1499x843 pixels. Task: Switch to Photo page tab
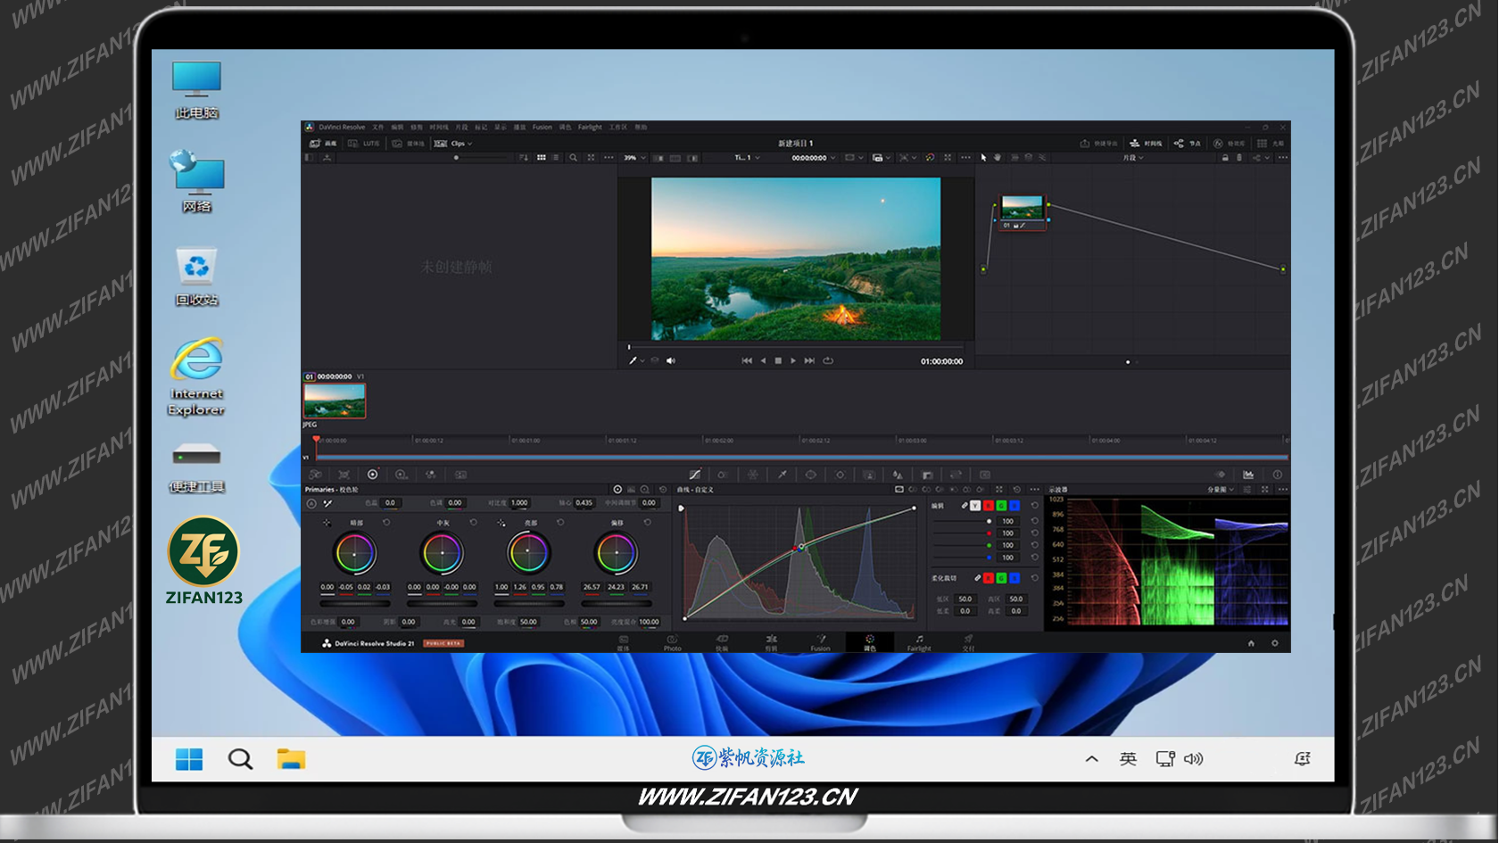[x=672, y=643]
